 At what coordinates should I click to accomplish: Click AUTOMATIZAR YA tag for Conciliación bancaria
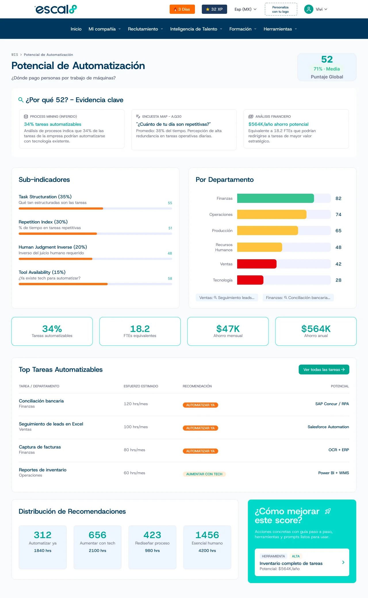coord(200,405)
